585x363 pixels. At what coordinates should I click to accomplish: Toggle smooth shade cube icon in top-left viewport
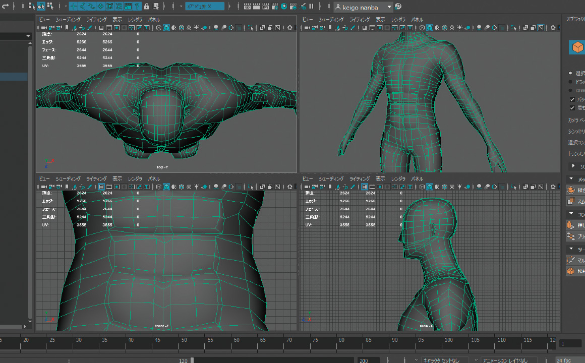[166, 28]
